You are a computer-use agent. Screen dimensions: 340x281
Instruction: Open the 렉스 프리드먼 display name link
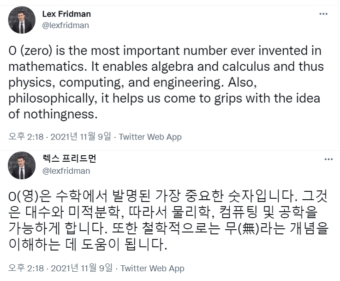click(69, 159)
